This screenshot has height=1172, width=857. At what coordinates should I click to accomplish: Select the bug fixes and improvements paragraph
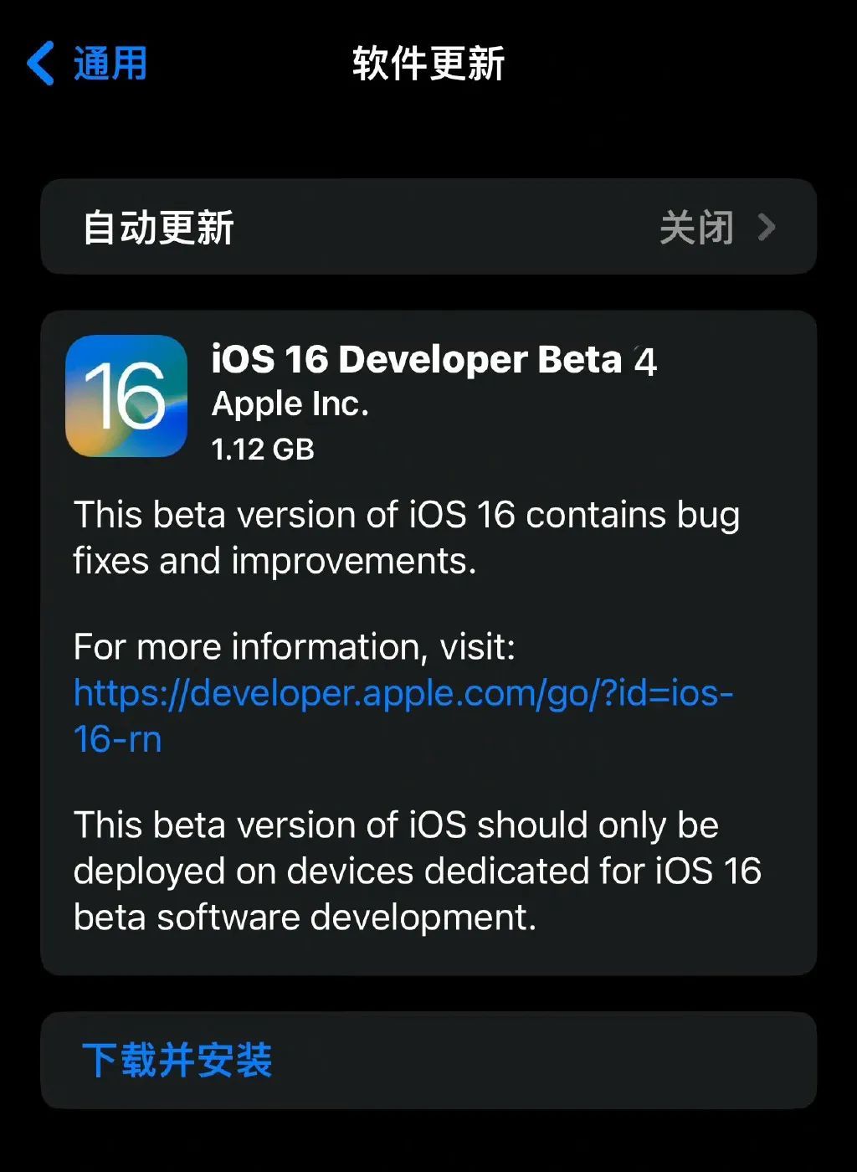pyautogui.click(x=407, y=537)
